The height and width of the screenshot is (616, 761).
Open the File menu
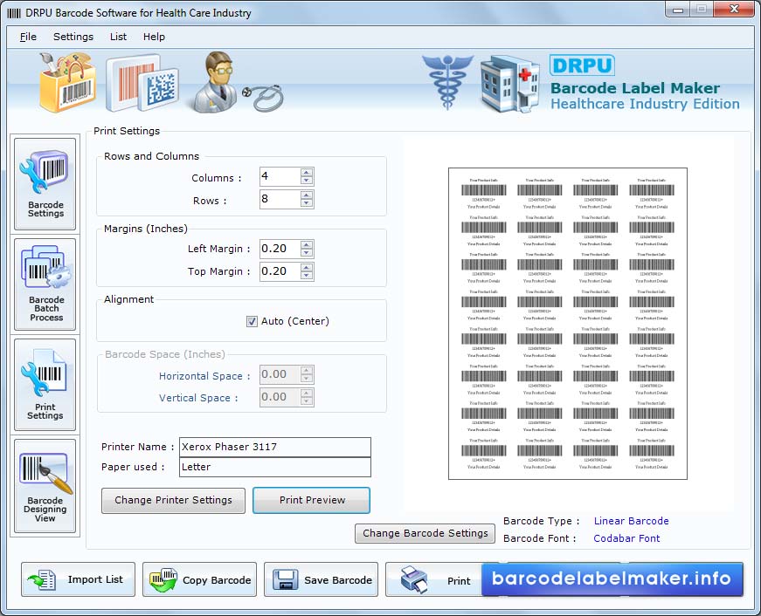tap(28, 37)
